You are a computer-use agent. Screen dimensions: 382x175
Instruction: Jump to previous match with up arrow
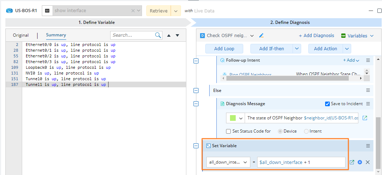169,35
